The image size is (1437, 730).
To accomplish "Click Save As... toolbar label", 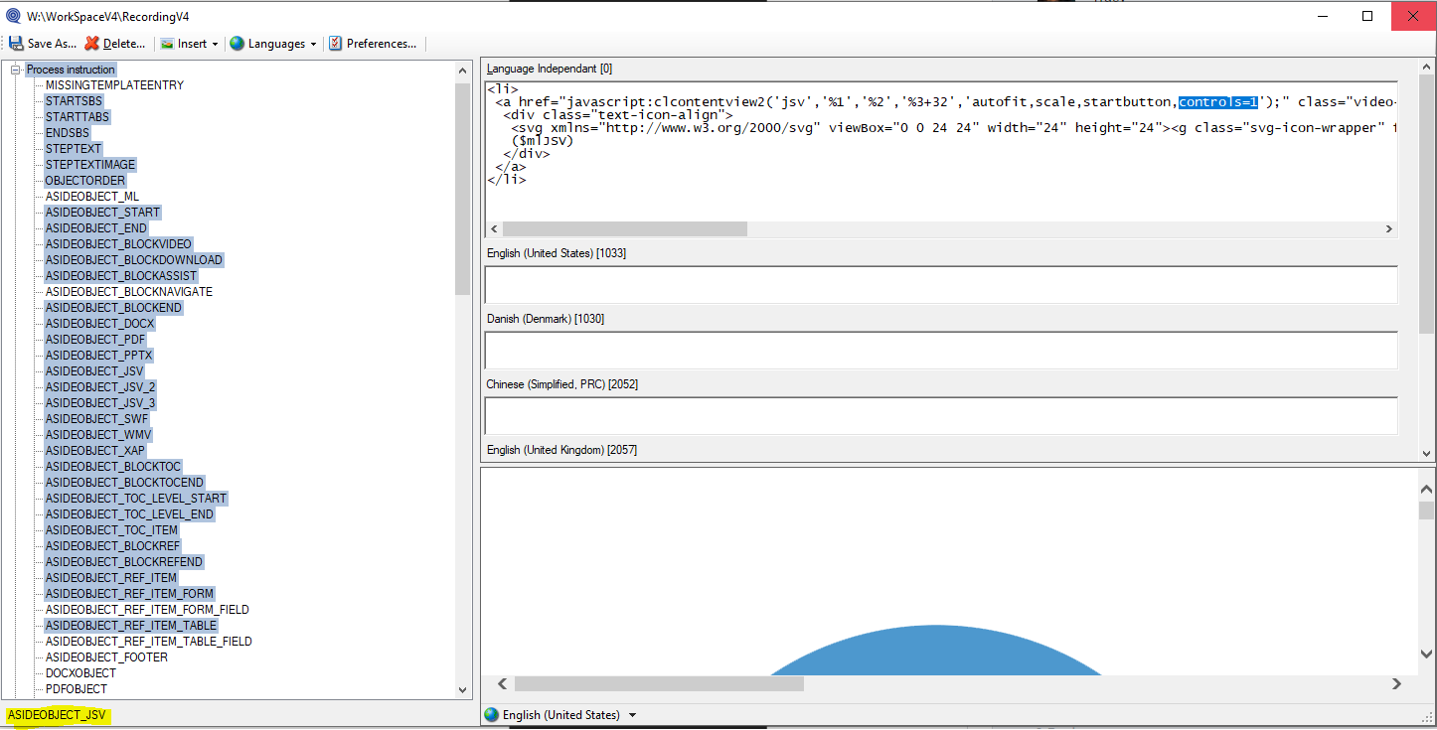I will click(52, 44).
